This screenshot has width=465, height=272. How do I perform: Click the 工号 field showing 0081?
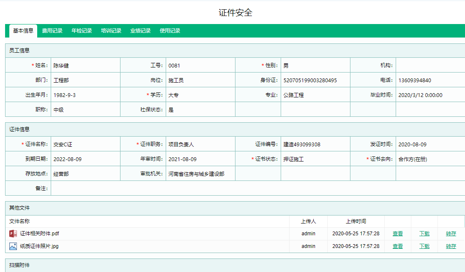click(200, 65)
